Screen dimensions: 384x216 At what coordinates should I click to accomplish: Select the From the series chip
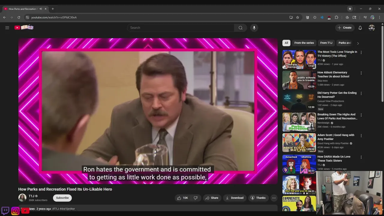[304, 43]
